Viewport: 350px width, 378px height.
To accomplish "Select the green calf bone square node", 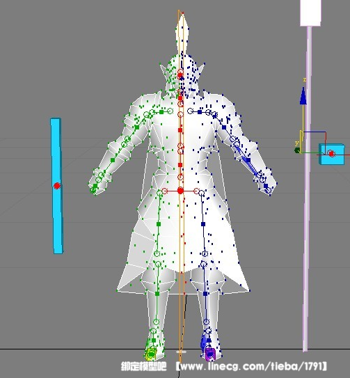I will (157, 294).
